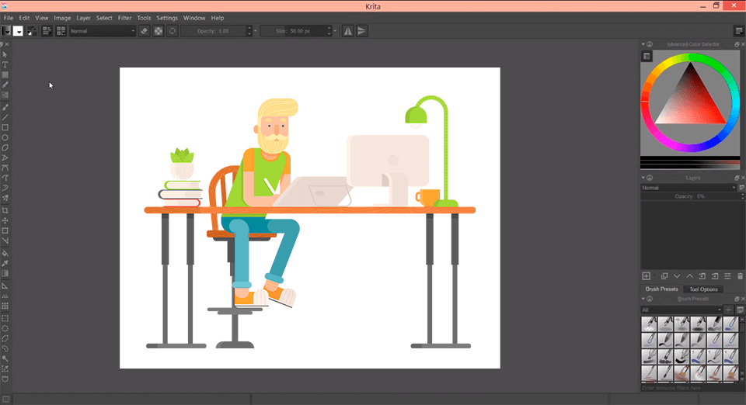Open the Layers panel blending mode dropdown
Screen dimensions: 746x405
pos(688,188)
